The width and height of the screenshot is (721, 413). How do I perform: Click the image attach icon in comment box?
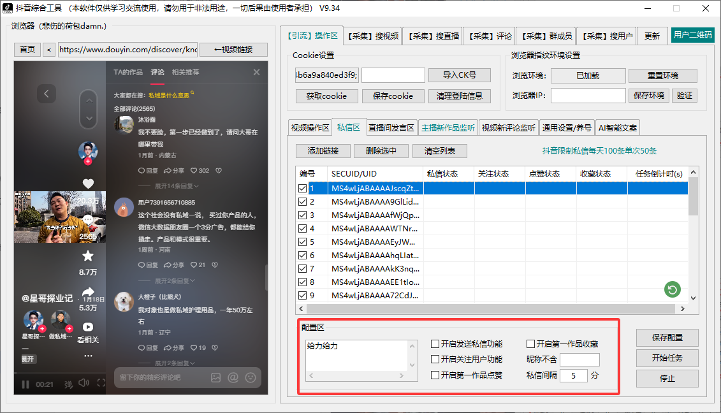[216, 377]
